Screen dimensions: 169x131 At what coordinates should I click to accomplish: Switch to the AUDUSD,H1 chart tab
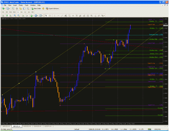click(27, 126)
